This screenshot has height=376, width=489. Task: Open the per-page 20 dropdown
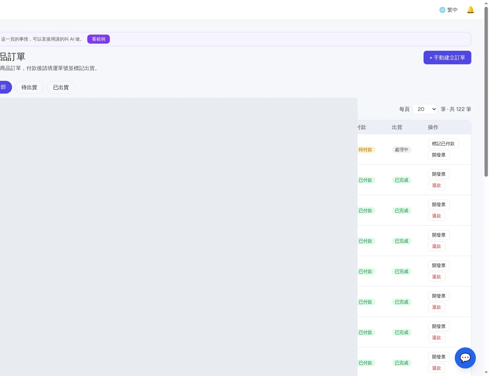point(425,109)
